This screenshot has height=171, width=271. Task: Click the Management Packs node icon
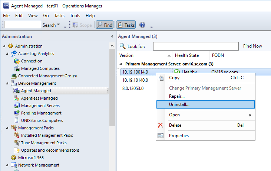coord(14,128)
